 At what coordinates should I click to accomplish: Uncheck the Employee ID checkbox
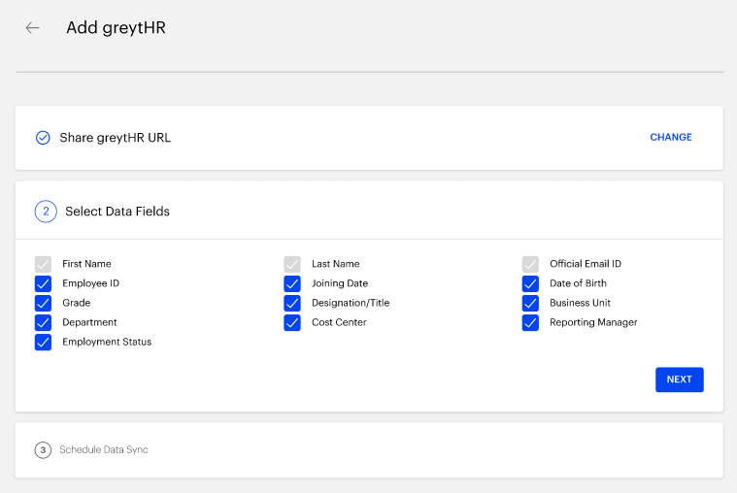(43, 283)
